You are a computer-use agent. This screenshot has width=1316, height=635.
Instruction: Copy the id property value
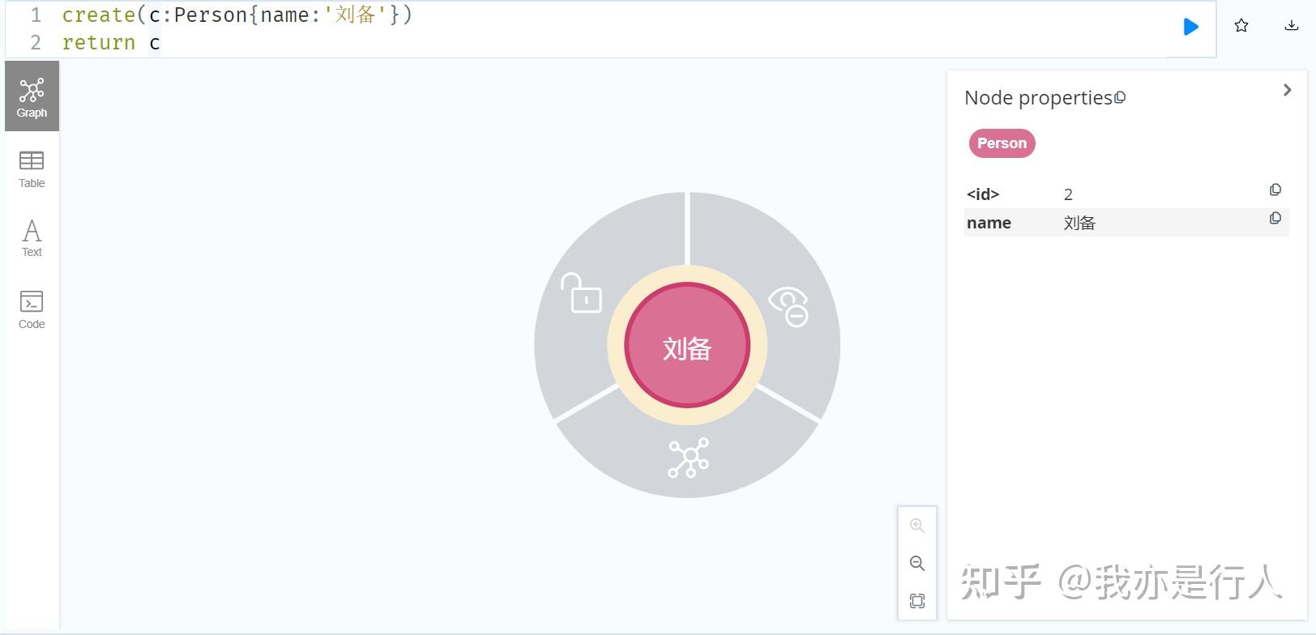[1275, 190]
